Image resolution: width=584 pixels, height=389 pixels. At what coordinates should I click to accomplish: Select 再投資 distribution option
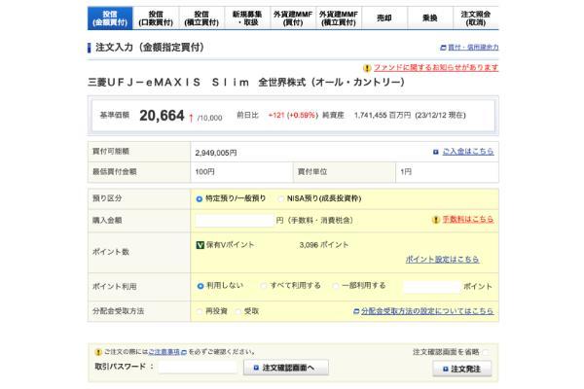coord(200,311)
